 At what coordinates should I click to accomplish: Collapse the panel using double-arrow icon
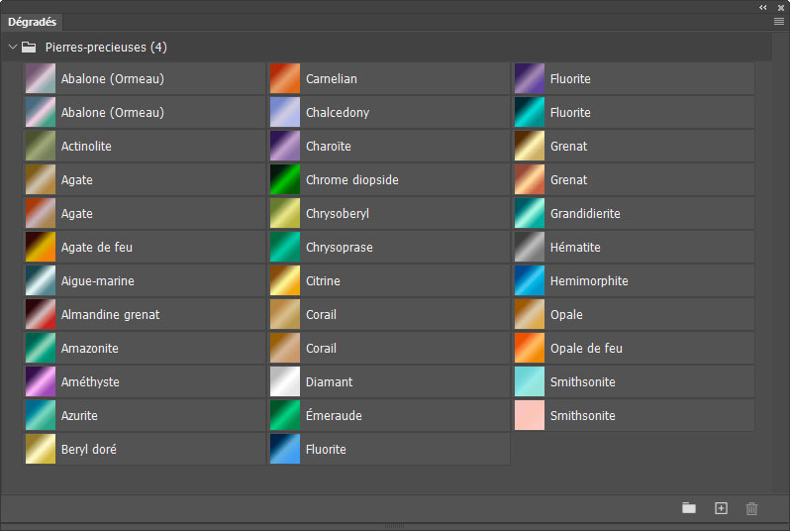(x=763, y=7)
